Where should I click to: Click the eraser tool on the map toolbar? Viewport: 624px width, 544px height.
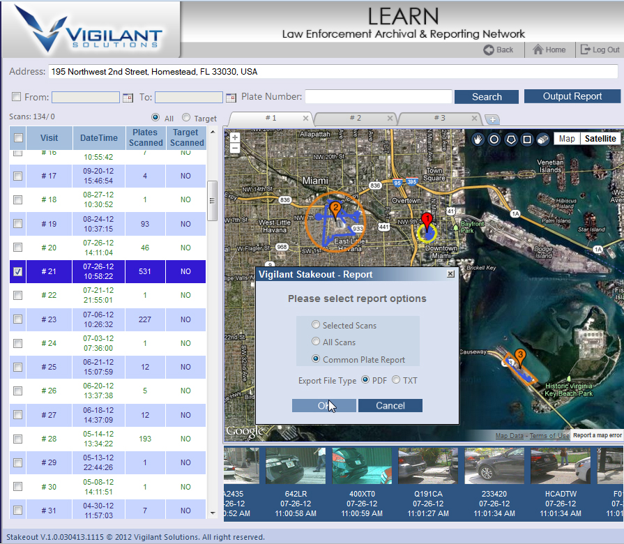544,139
